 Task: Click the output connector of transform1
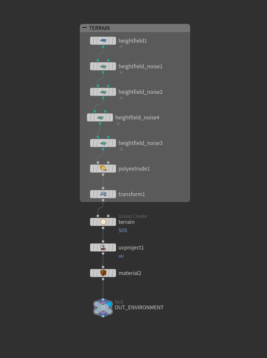[x=103, y=200]
